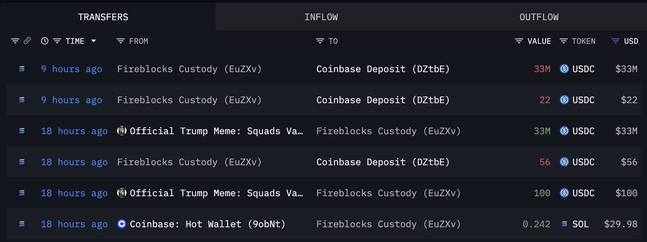Open the Coinbase: Hot Wallet (9obNt) link
Image resolution: width=647 pixels, height=242 pixels.
pyautogui.click(x=208, y=224)
